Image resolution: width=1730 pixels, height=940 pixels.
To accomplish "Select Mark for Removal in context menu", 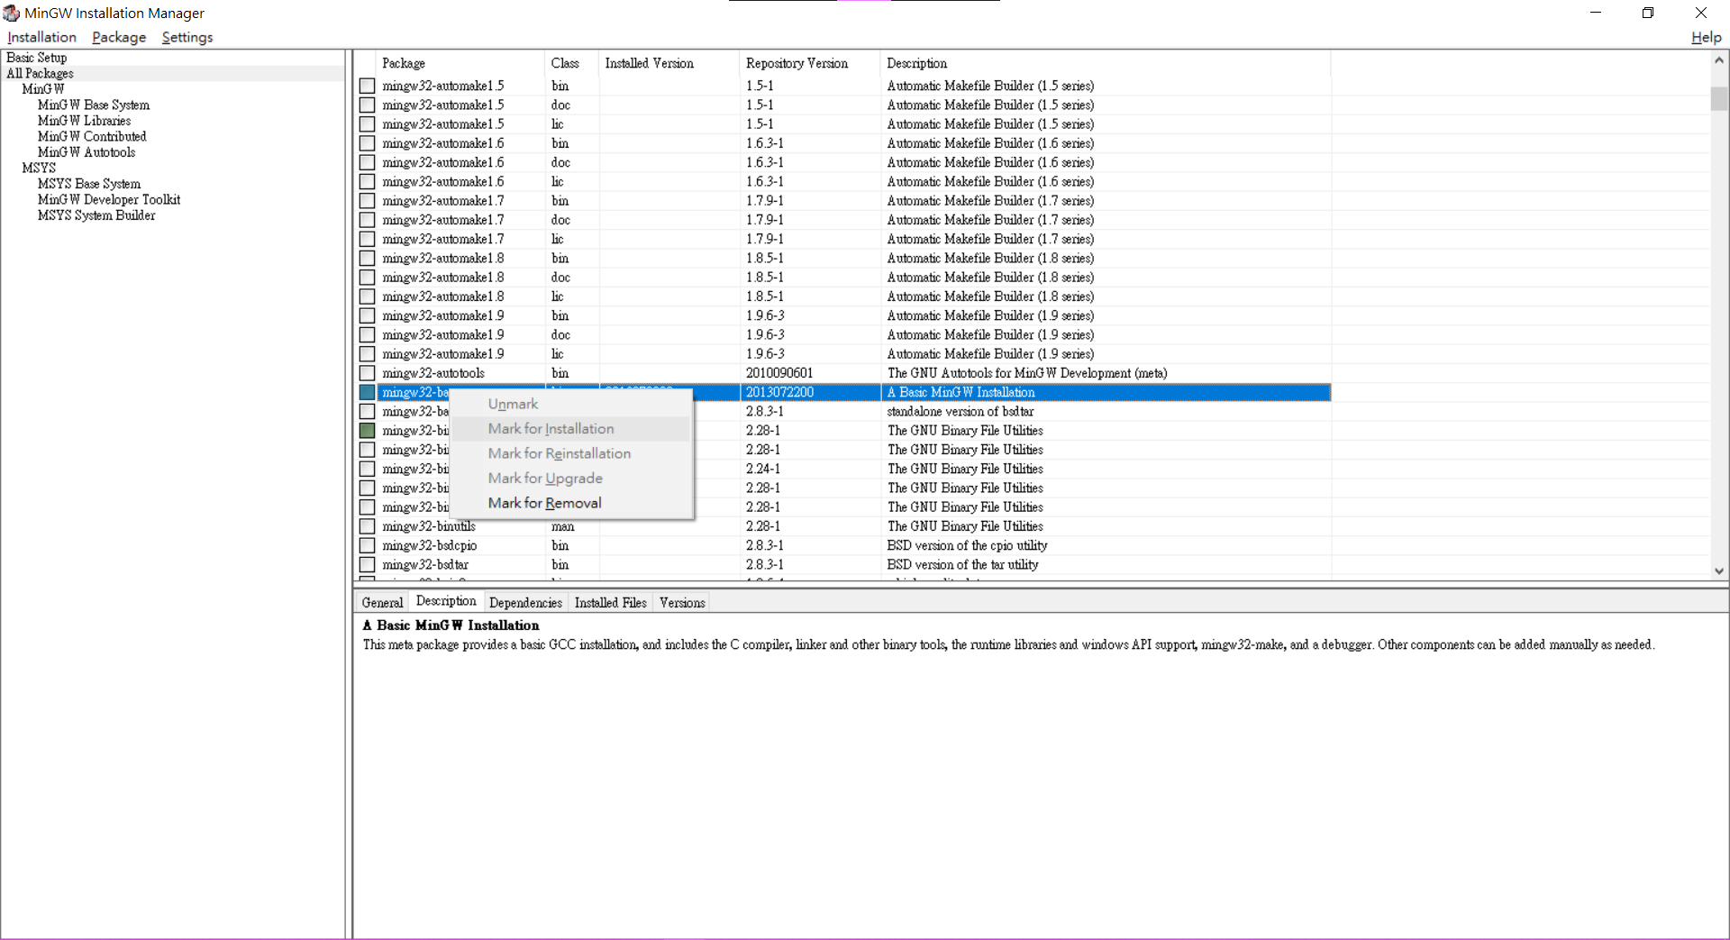I will [544, 503].
